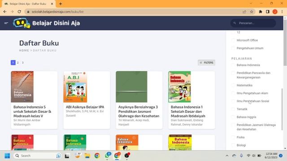The image size is (287, 161).
Task: Open File Explorer from the taskbar
Action: [x=87, y=156]
